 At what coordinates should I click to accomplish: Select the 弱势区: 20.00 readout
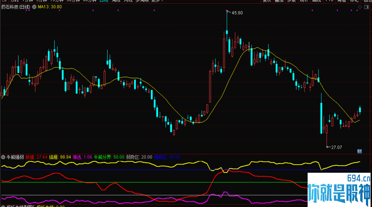point(139,157)
